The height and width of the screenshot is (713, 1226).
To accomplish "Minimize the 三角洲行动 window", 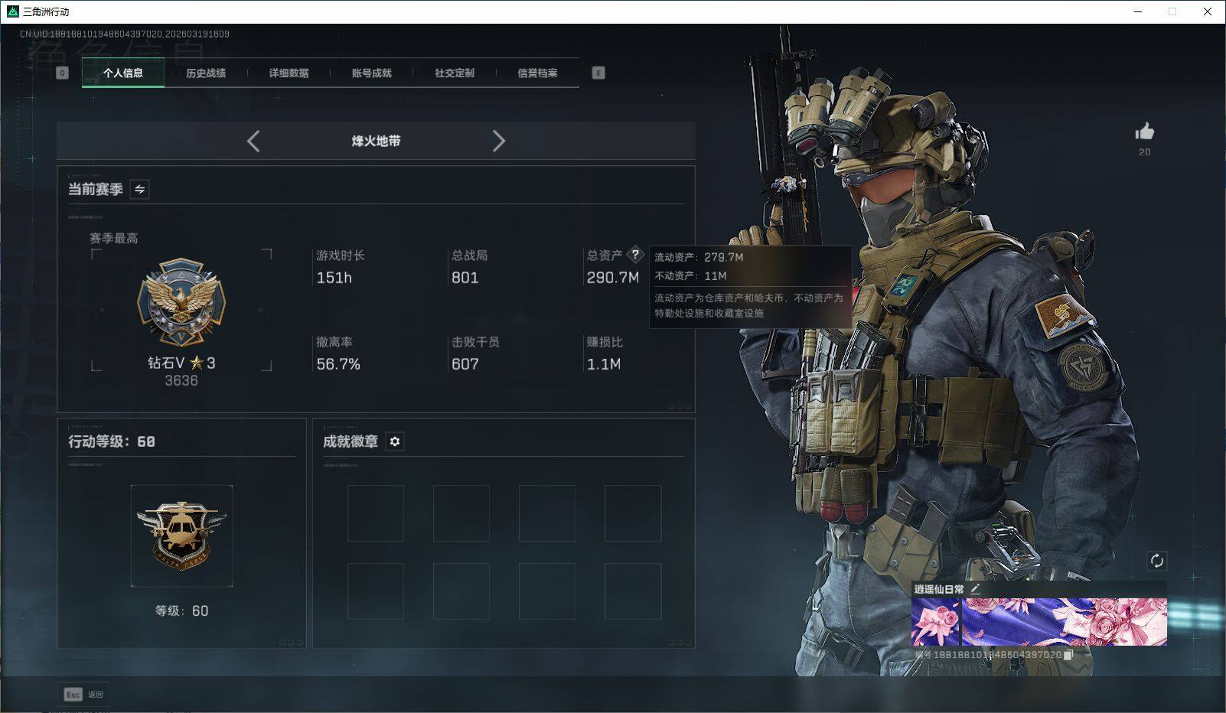I will (x=1138, y=11).
